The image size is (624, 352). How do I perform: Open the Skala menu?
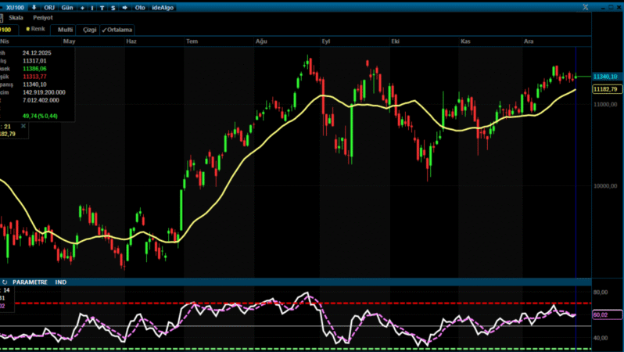[16, 17]
